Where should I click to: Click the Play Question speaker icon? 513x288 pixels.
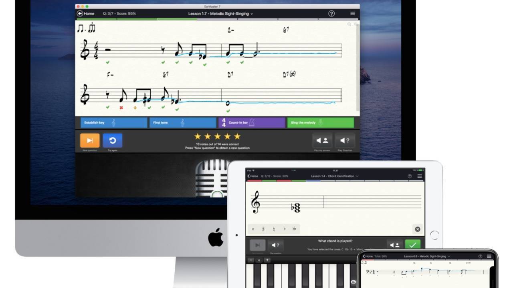(x=345, y=140)
